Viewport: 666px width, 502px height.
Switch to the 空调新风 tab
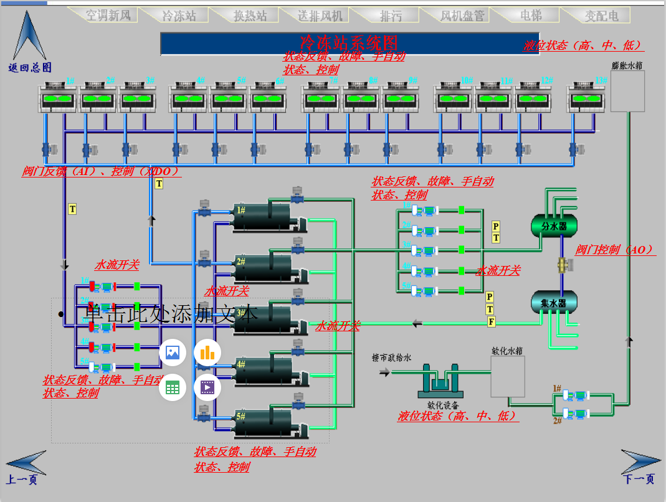pyautogui.click(x=107, y=16)
